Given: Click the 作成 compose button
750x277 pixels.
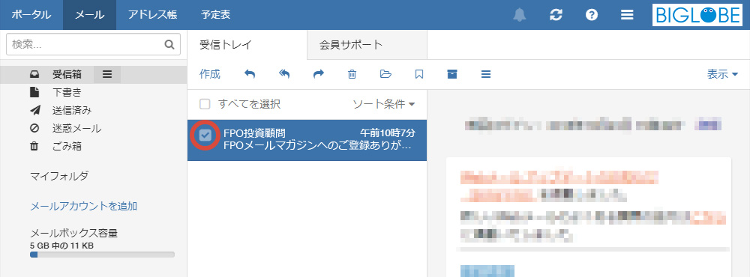Looking at the screenshot, I should (x=209, y=74).
